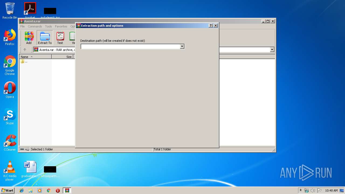Go up one folder level in WinRAR

pos(25,50)
